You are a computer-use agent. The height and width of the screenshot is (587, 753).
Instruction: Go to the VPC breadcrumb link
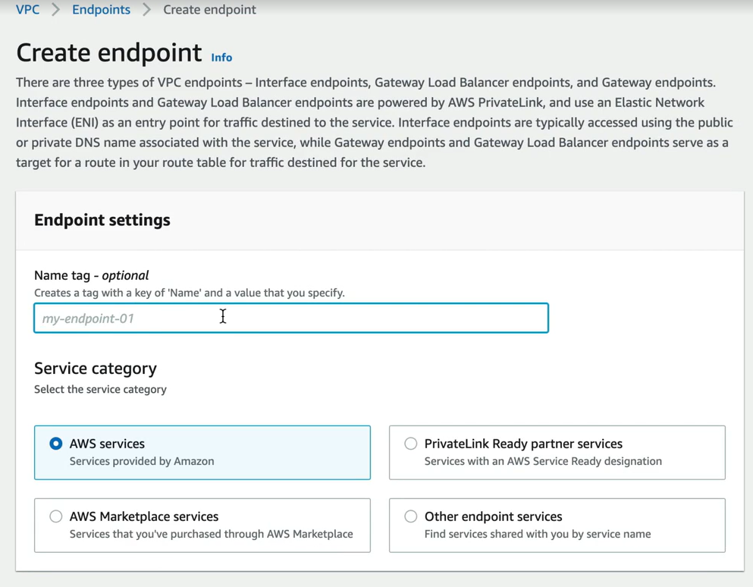[x=27, y=10]
